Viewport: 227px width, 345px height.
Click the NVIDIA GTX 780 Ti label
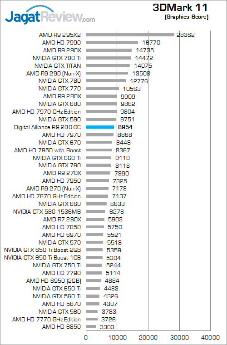(57, 58)
